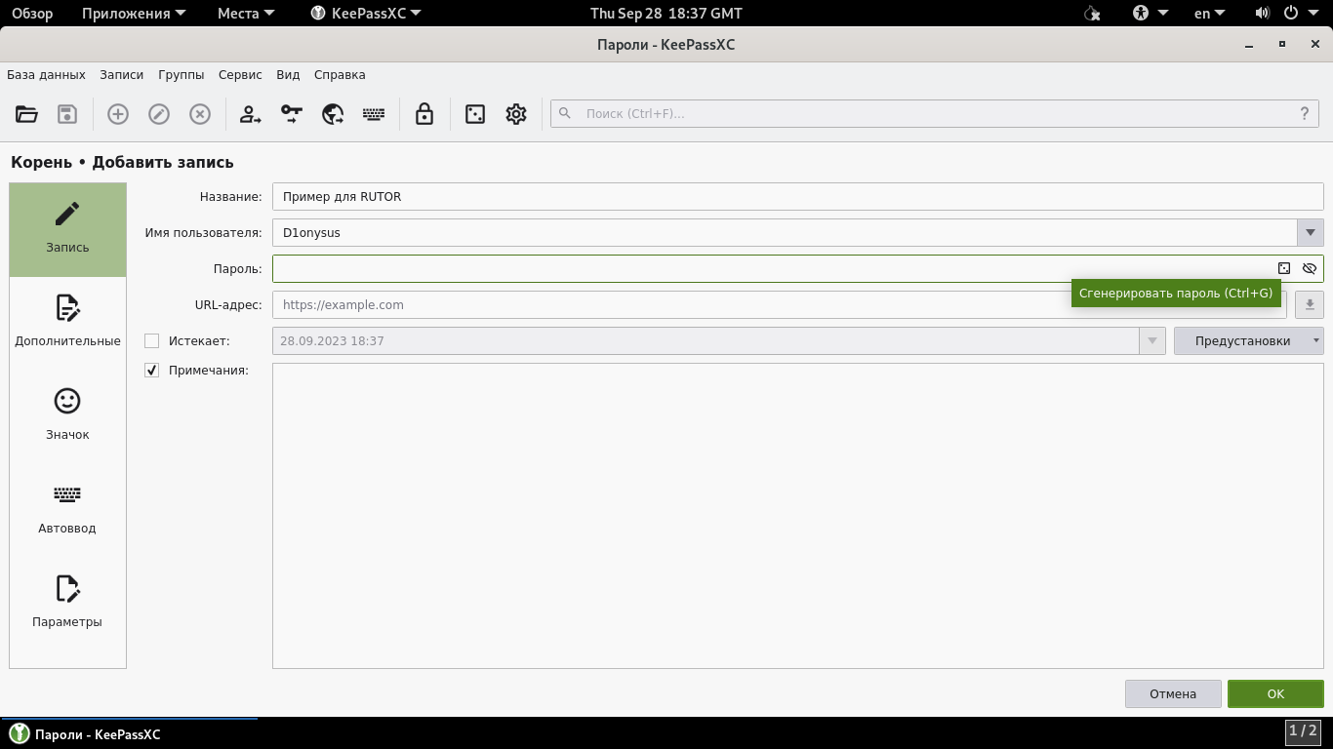Toggle password visibility eye icon
This screenshot has width=1333, height=749.
(1310, 268)
